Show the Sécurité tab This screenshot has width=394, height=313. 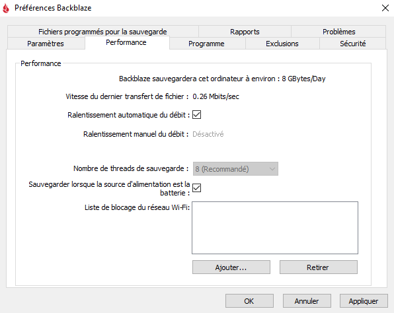tap(353, 44)
